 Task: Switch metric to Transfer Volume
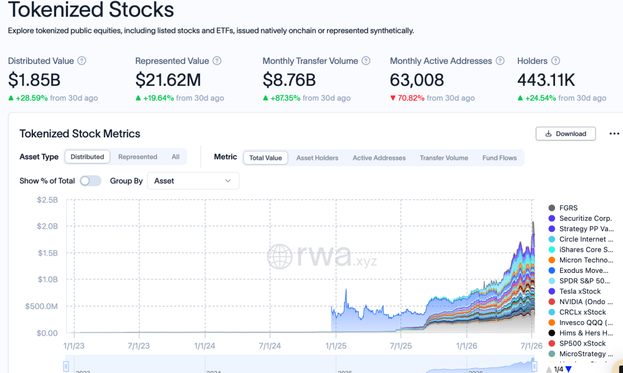click(x=444, y=158)
